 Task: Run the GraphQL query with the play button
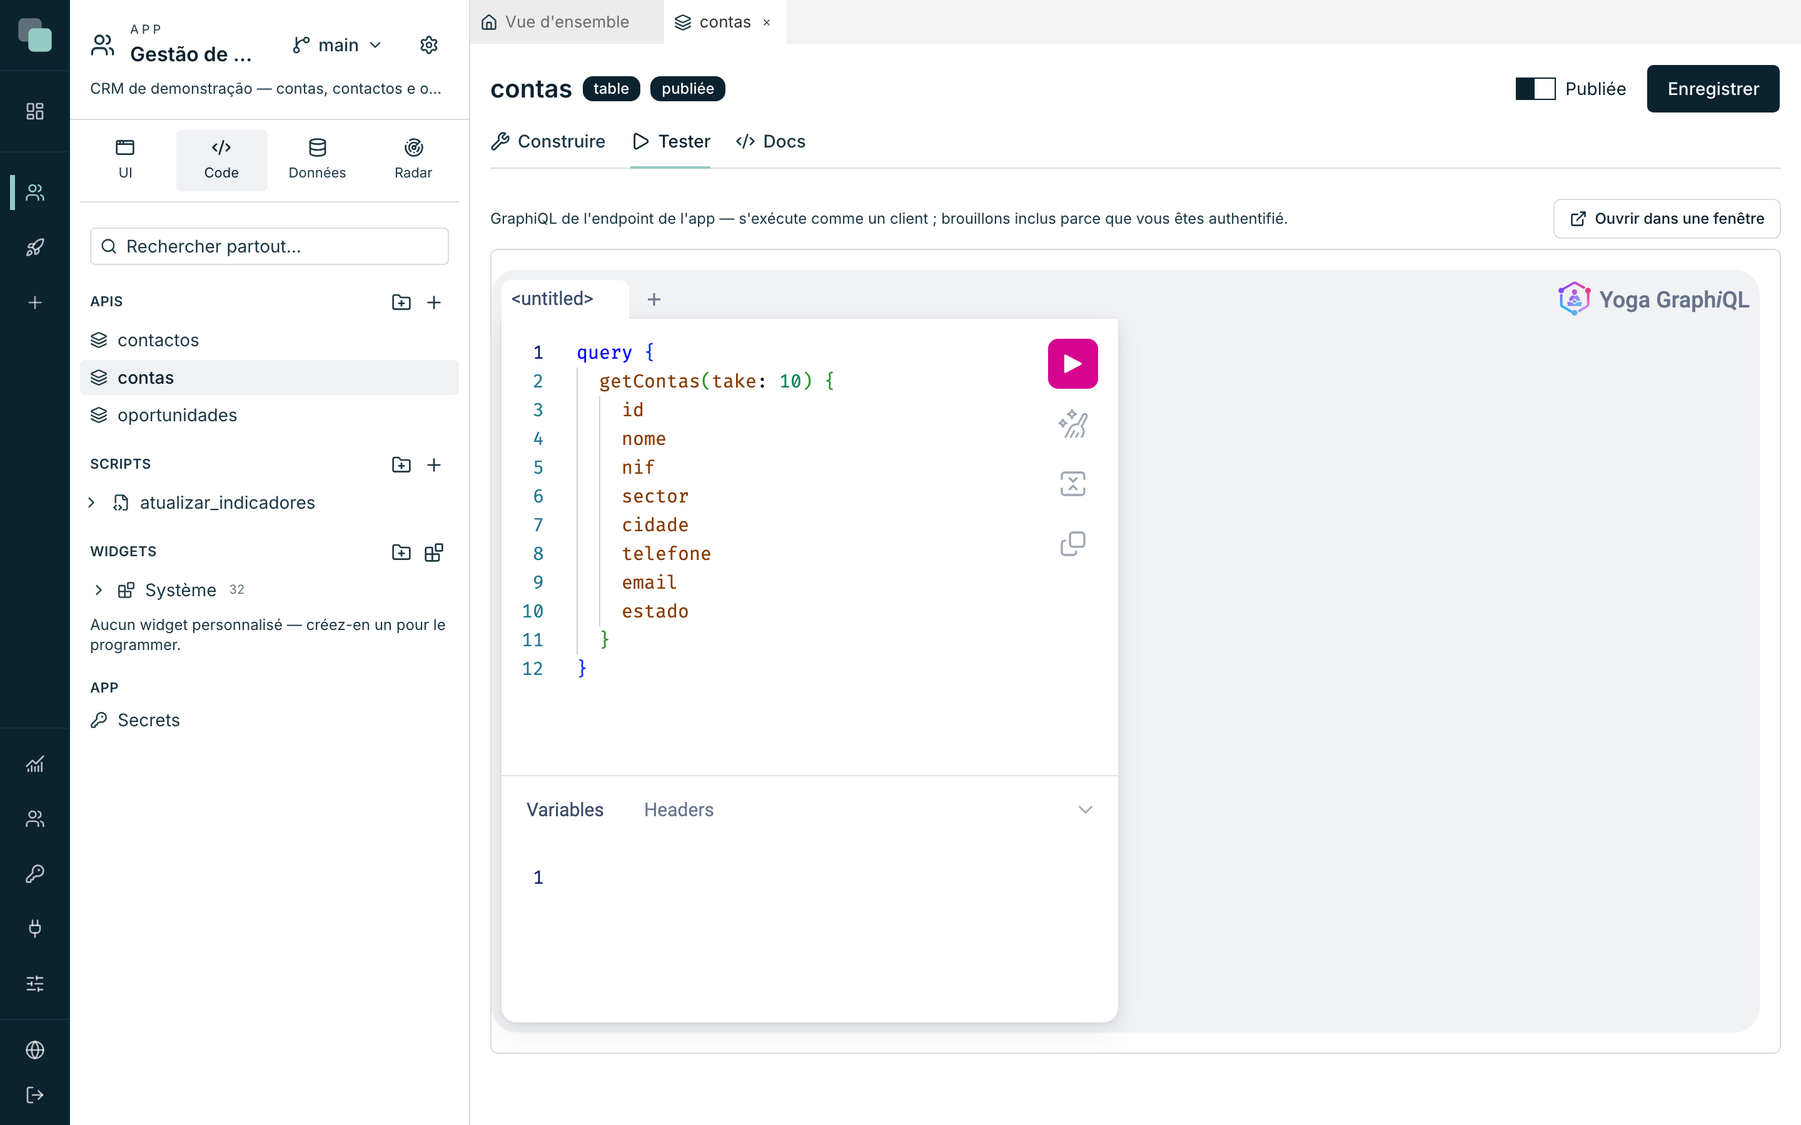click(1072, 363)
